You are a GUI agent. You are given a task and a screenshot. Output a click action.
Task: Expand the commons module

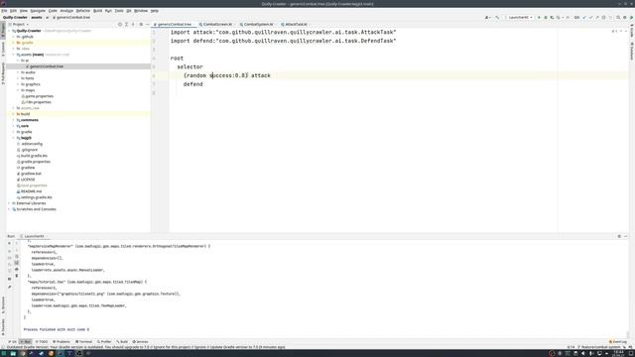[x=13, y=120]
